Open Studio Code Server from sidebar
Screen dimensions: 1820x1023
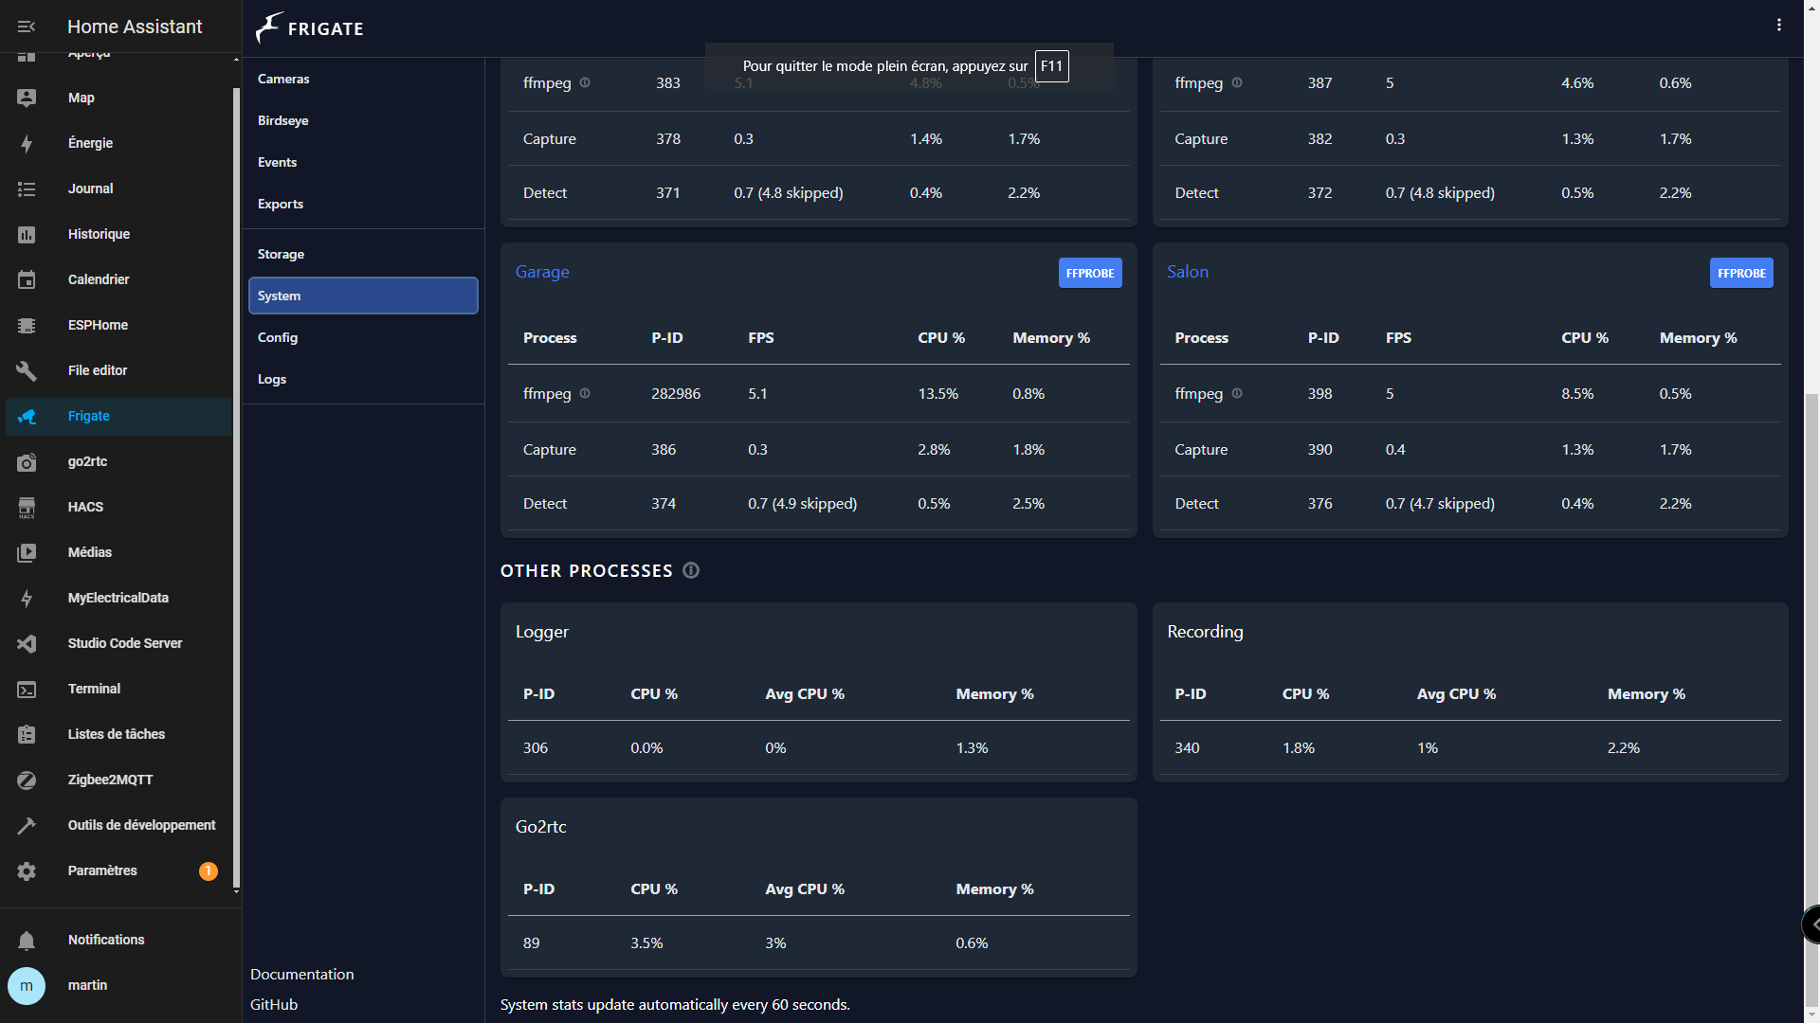124,643
